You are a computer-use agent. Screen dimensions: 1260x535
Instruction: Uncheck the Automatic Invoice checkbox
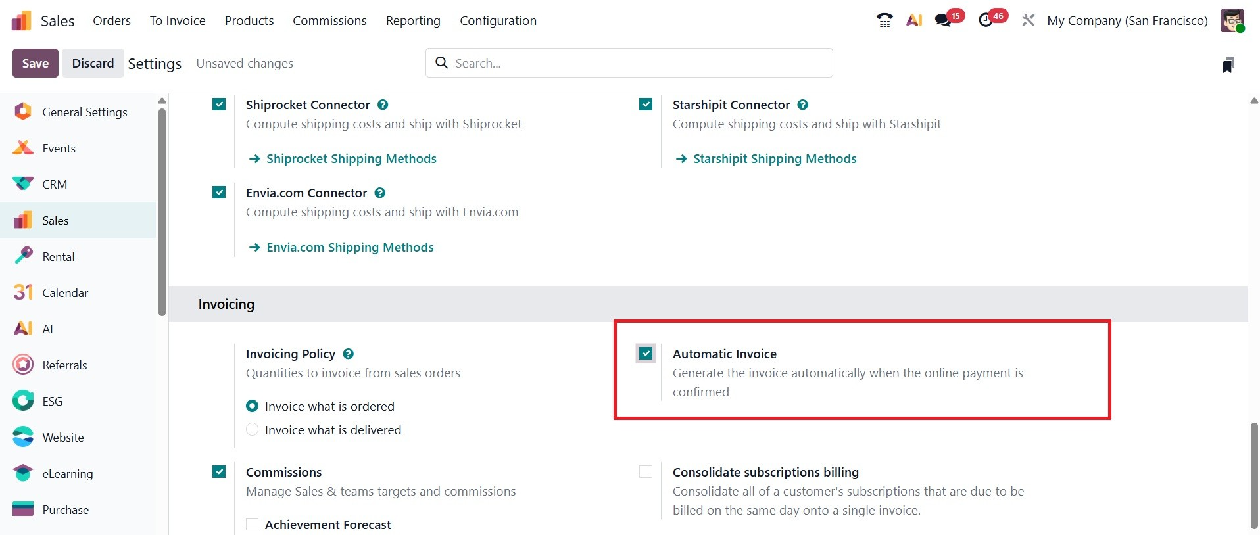pos(646,354)
